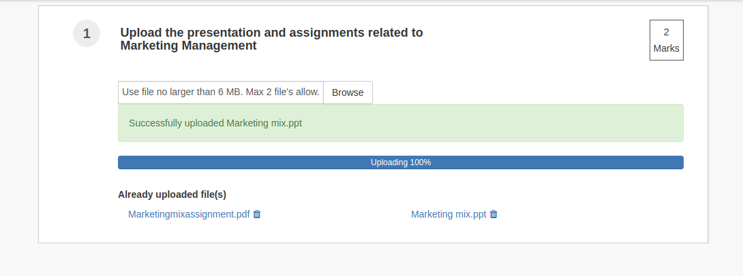Viewport: 743px width, 276px height.
Task: Click the file size limit input field
Action: click(220, 92)
